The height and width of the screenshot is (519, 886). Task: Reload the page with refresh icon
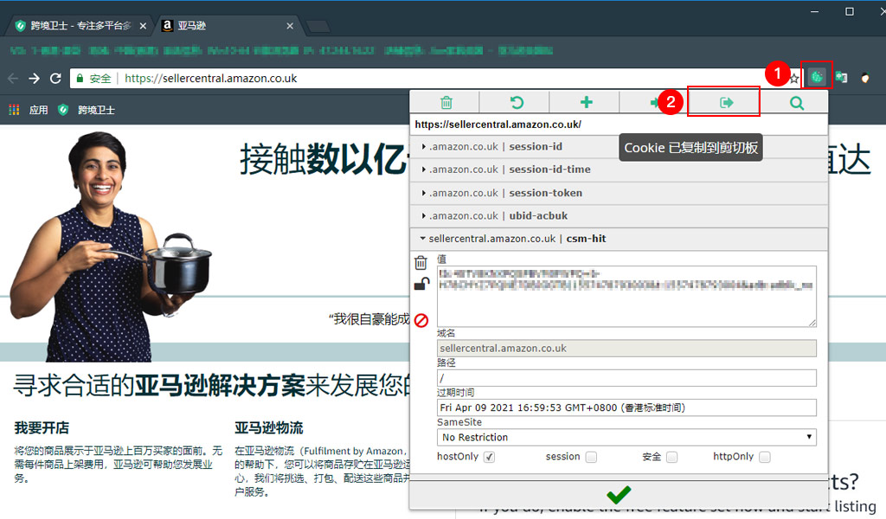pos(55,79)
